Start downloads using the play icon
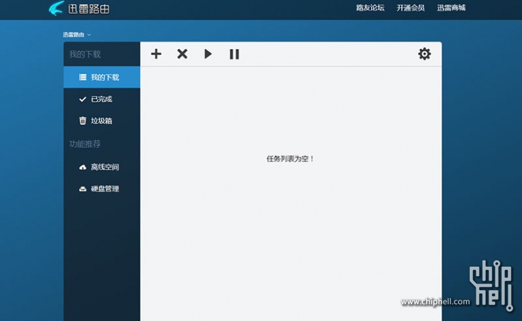Viewport: 522px width, 321px height. tap(208, 54)
